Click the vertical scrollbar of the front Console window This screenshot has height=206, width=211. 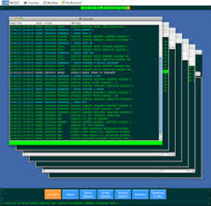tap(160, 81)
